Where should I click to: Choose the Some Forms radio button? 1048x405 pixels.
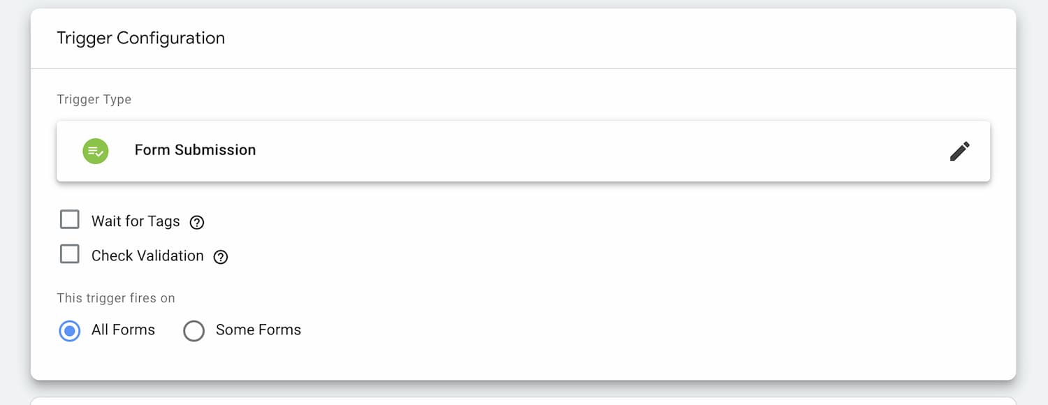coord(194,330)
